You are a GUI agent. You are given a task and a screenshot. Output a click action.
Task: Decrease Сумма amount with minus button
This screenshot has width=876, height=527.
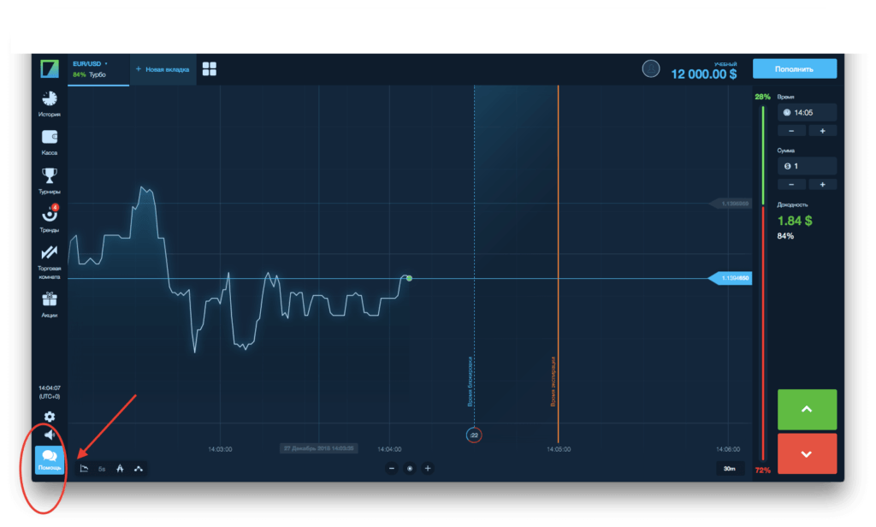[791, 185]
